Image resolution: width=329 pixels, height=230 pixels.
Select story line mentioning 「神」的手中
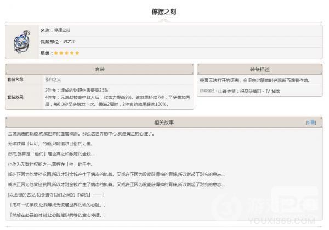click(50, 164)
